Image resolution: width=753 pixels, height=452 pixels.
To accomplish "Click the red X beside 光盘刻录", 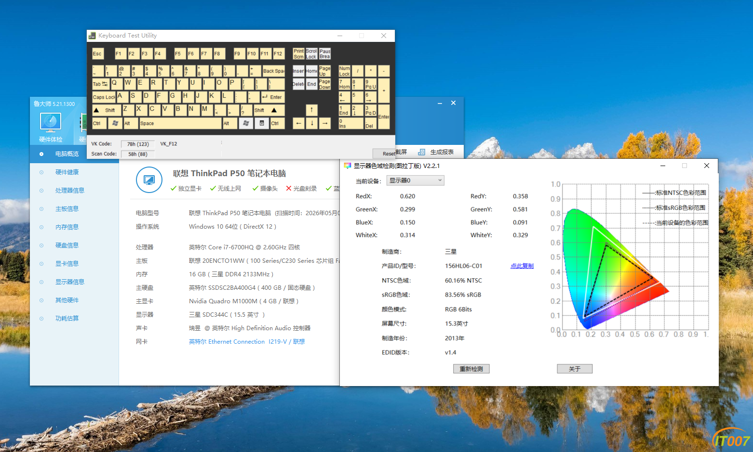I will 289,188.
